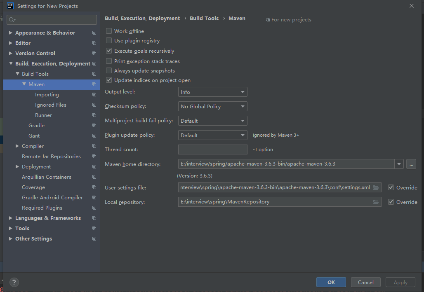Viewport: 424px width, 292px height.
Task: Open the Checksum policy dropdown
Action: pyautogui.click(x=212, y=106)
